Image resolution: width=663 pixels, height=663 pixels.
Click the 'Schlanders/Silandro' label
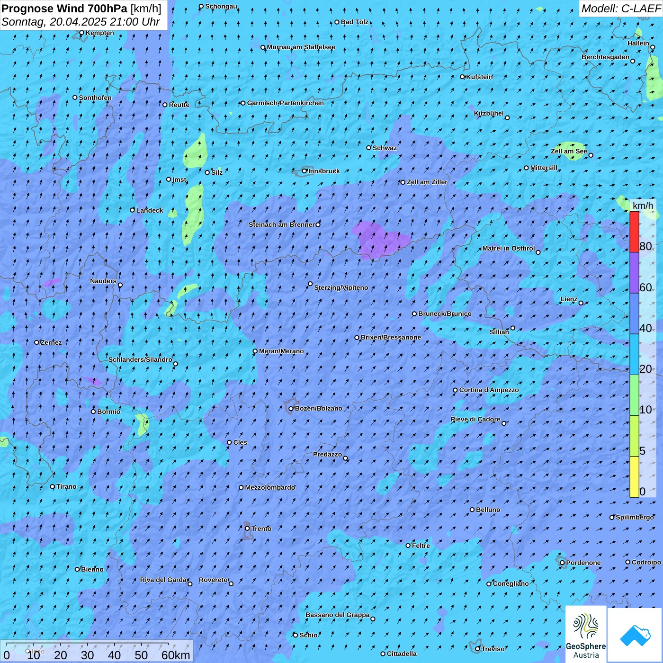pos(140,359)
